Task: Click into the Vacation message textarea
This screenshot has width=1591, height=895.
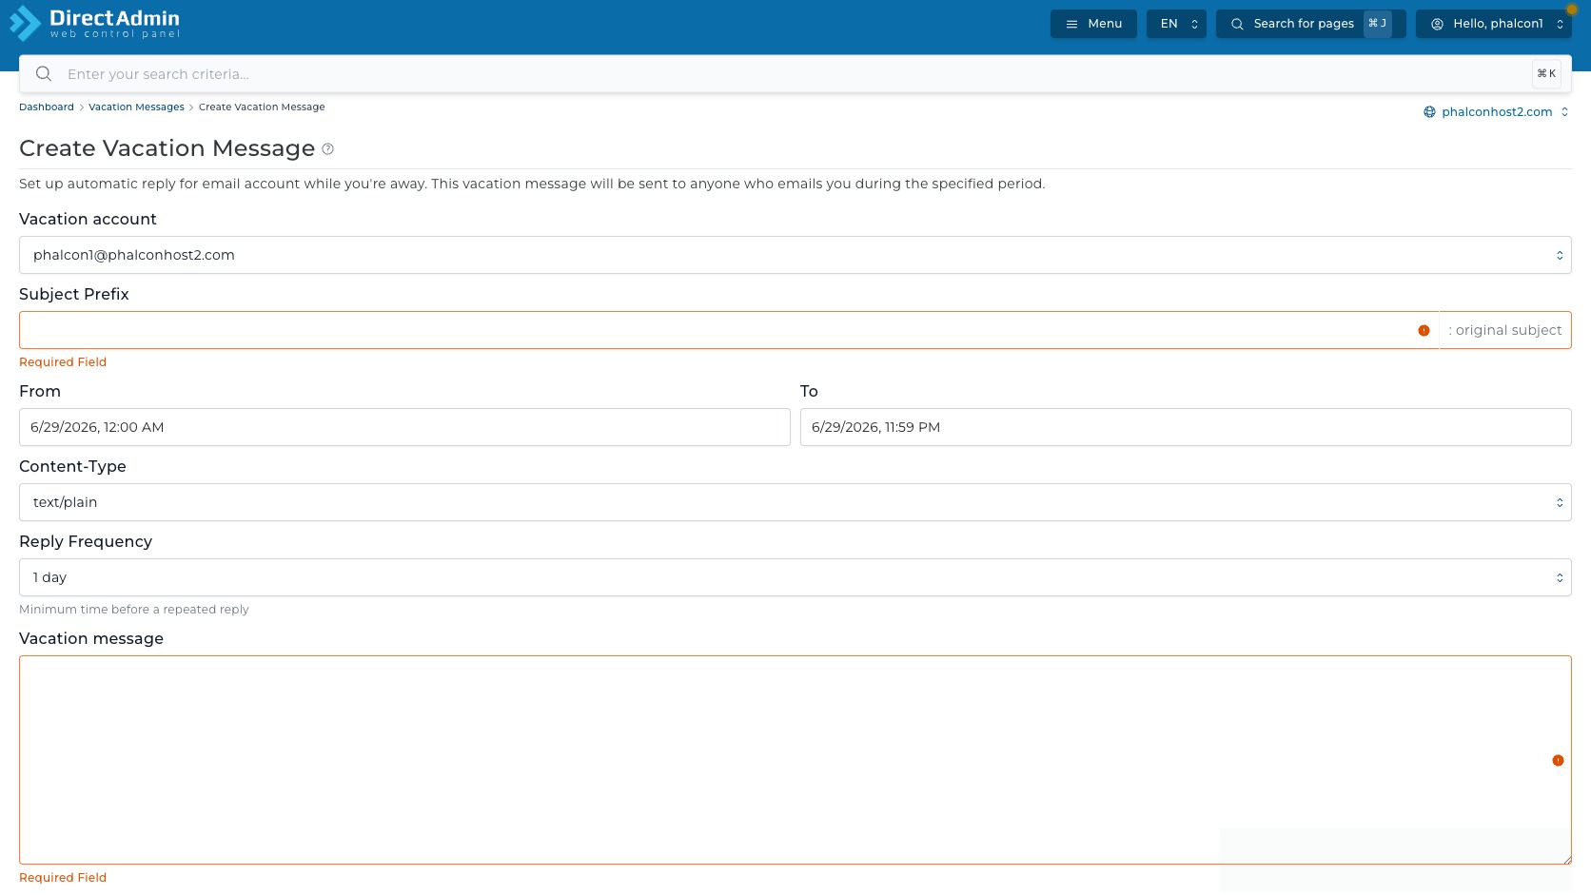Action: tap(795, 760)
